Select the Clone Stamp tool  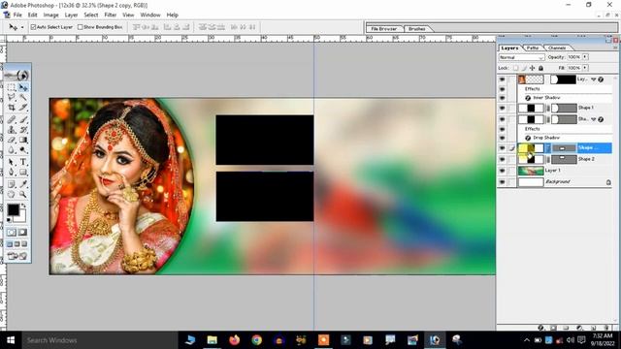(x=12, y=130)
